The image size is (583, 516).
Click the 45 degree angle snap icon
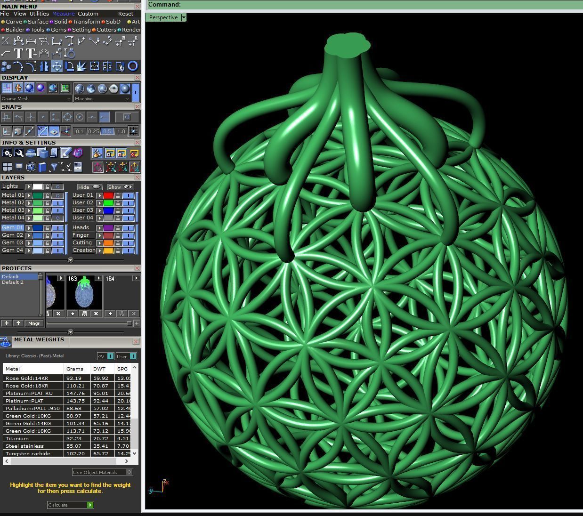point(42,131)
